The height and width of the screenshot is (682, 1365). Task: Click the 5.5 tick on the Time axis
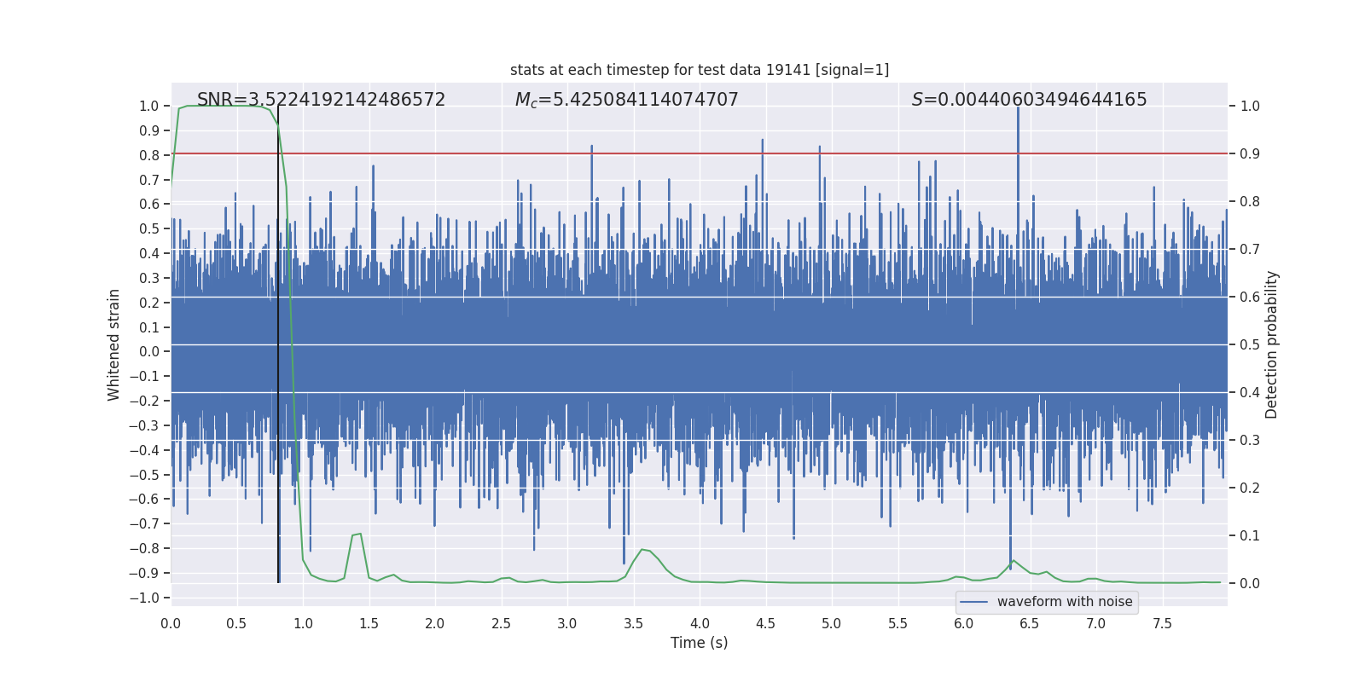click(x=897, y=623)
